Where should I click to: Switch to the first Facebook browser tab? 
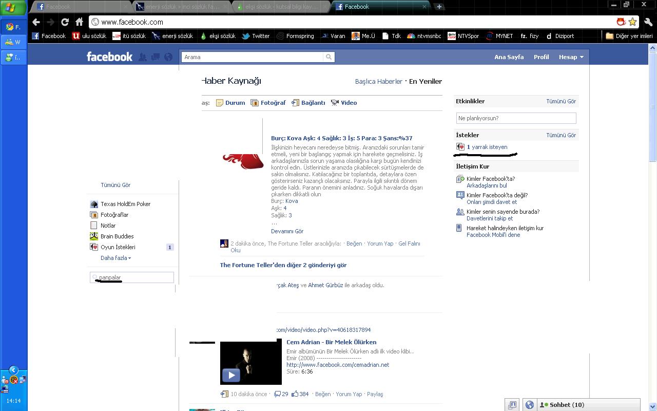pyautogui.click(x=82, y=7)
